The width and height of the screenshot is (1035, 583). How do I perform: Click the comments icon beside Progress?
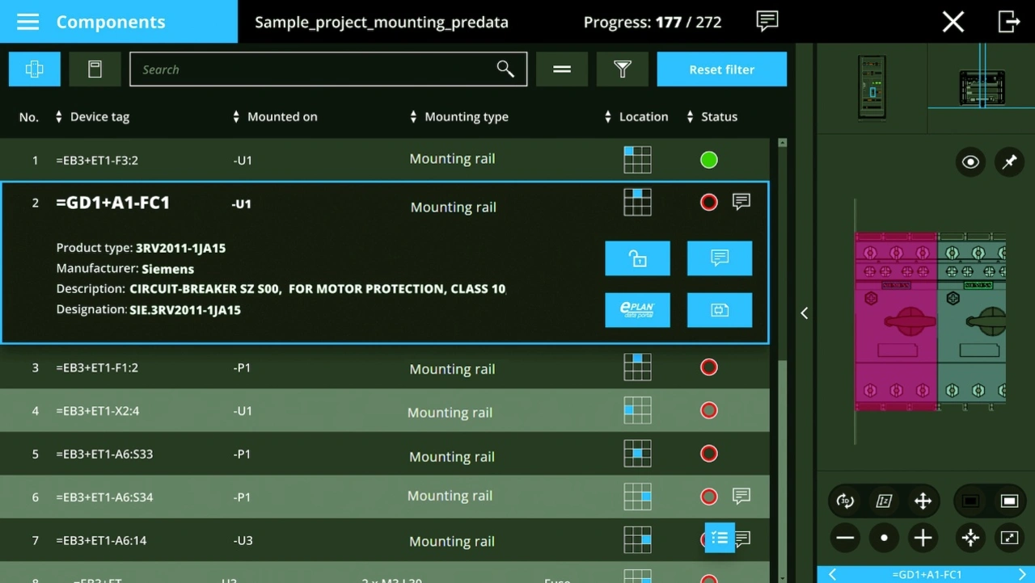[x=767, y=22]
